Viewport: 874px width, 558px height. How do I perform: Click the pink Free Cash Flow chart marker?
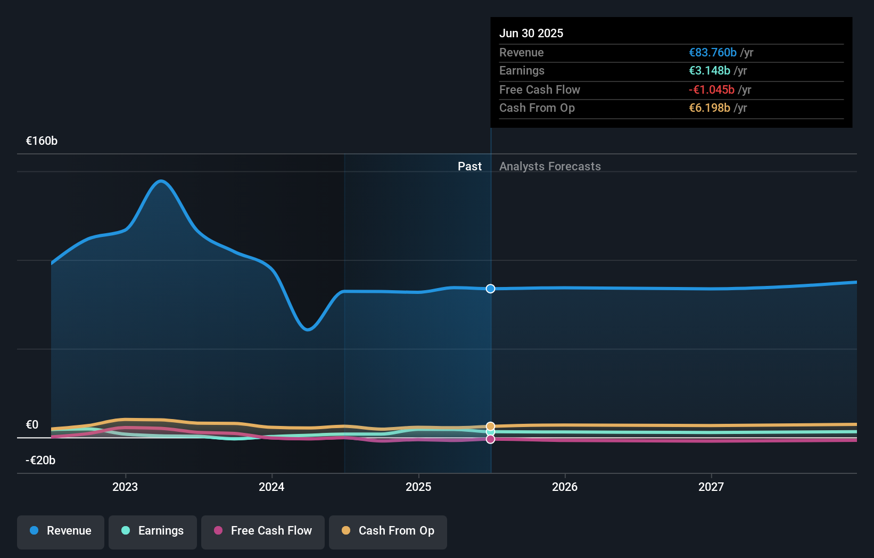click(490, 438)
